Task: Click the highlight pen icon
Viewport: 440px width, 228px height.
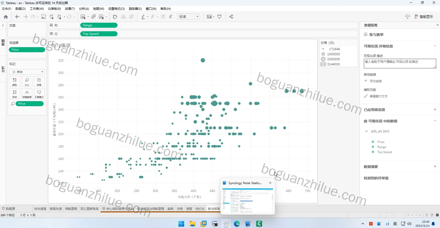Action: tap(143, 17)
